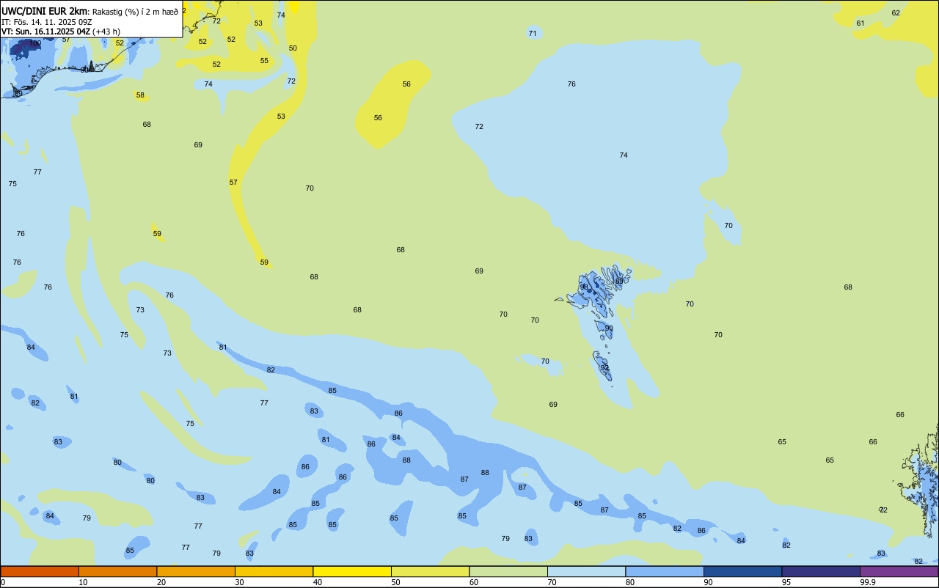Click the 92 value on the southern Faroe island
Image resolution: width=939 pixels, height=588 pixels.
tap(605, 367)
